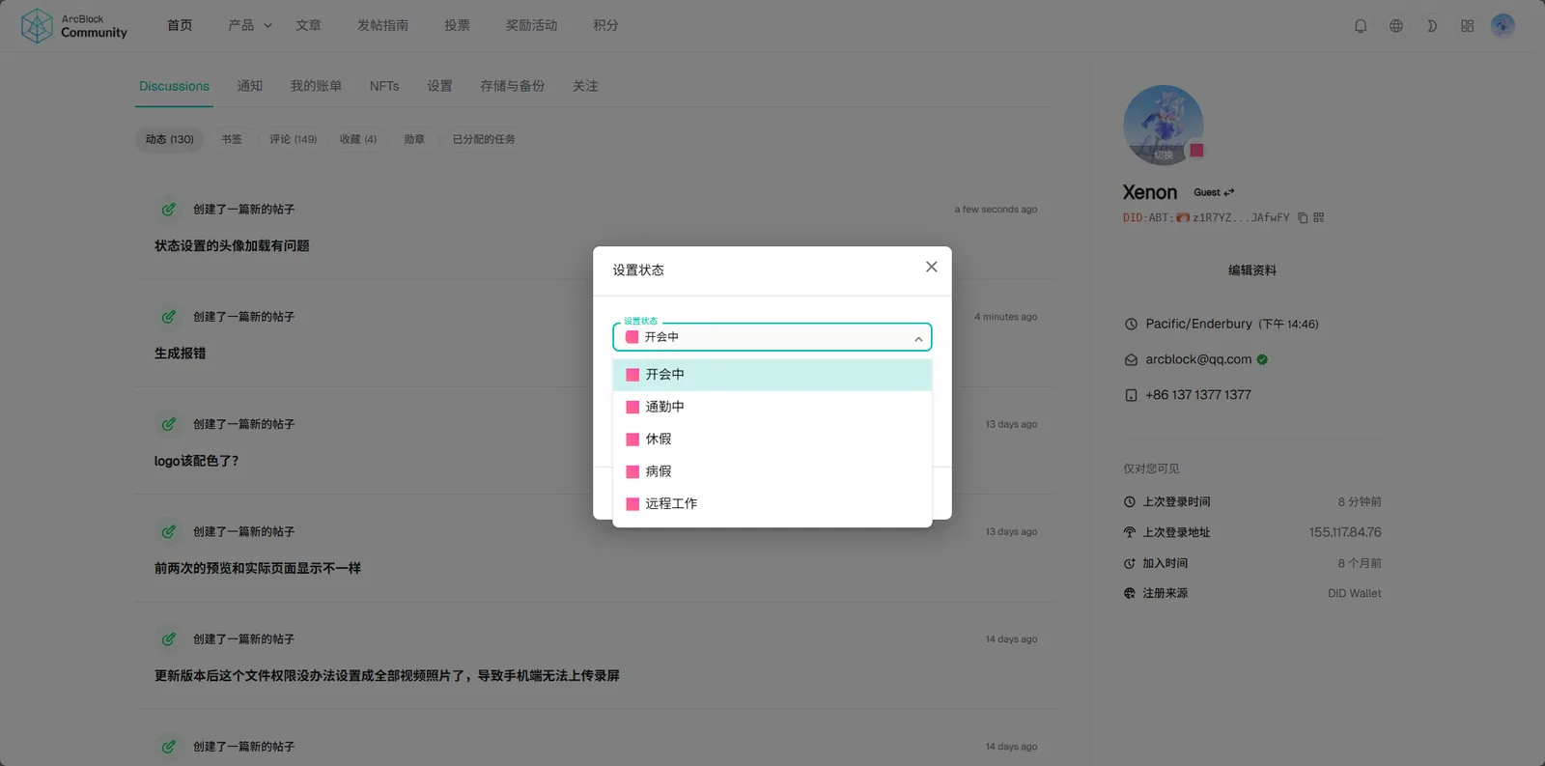Viewport: 1545px width, 766px height.
Task: Click the Xenon profile avatar
Action: click(1163, 125)
